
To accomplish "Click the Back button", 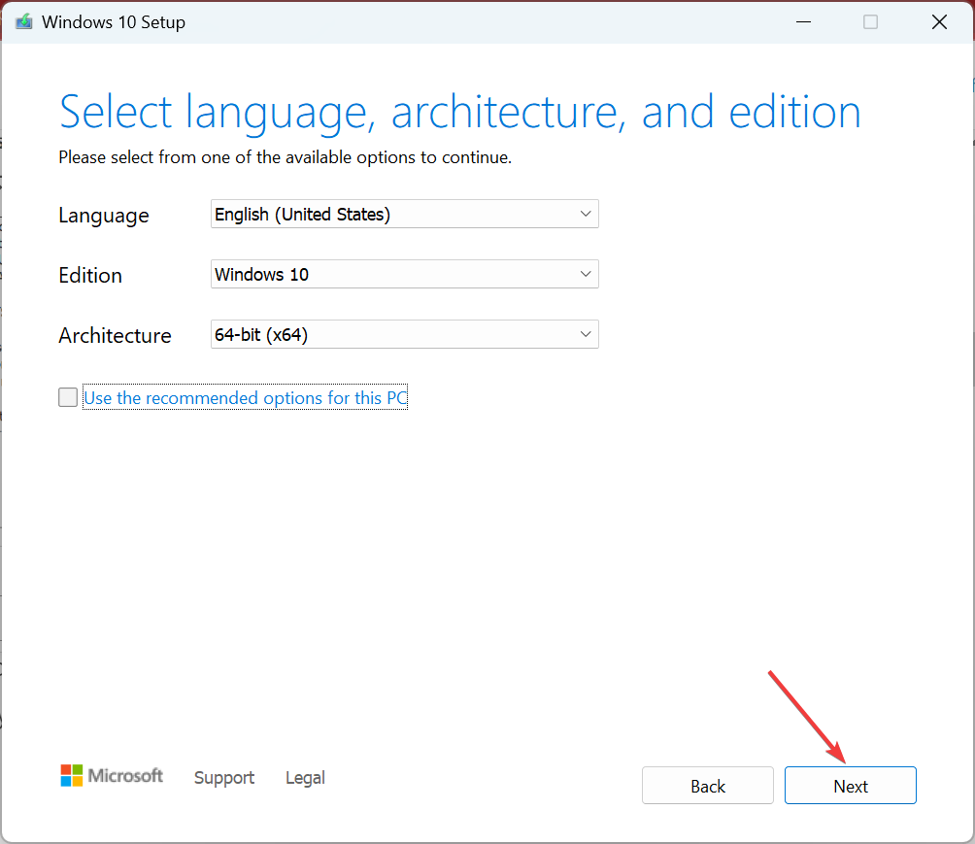I will coord(708,786).
